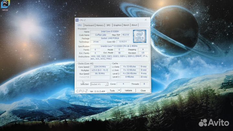Open the Bench tab
The height and width of the screenshot is (131, 233).
coord(126,25)
